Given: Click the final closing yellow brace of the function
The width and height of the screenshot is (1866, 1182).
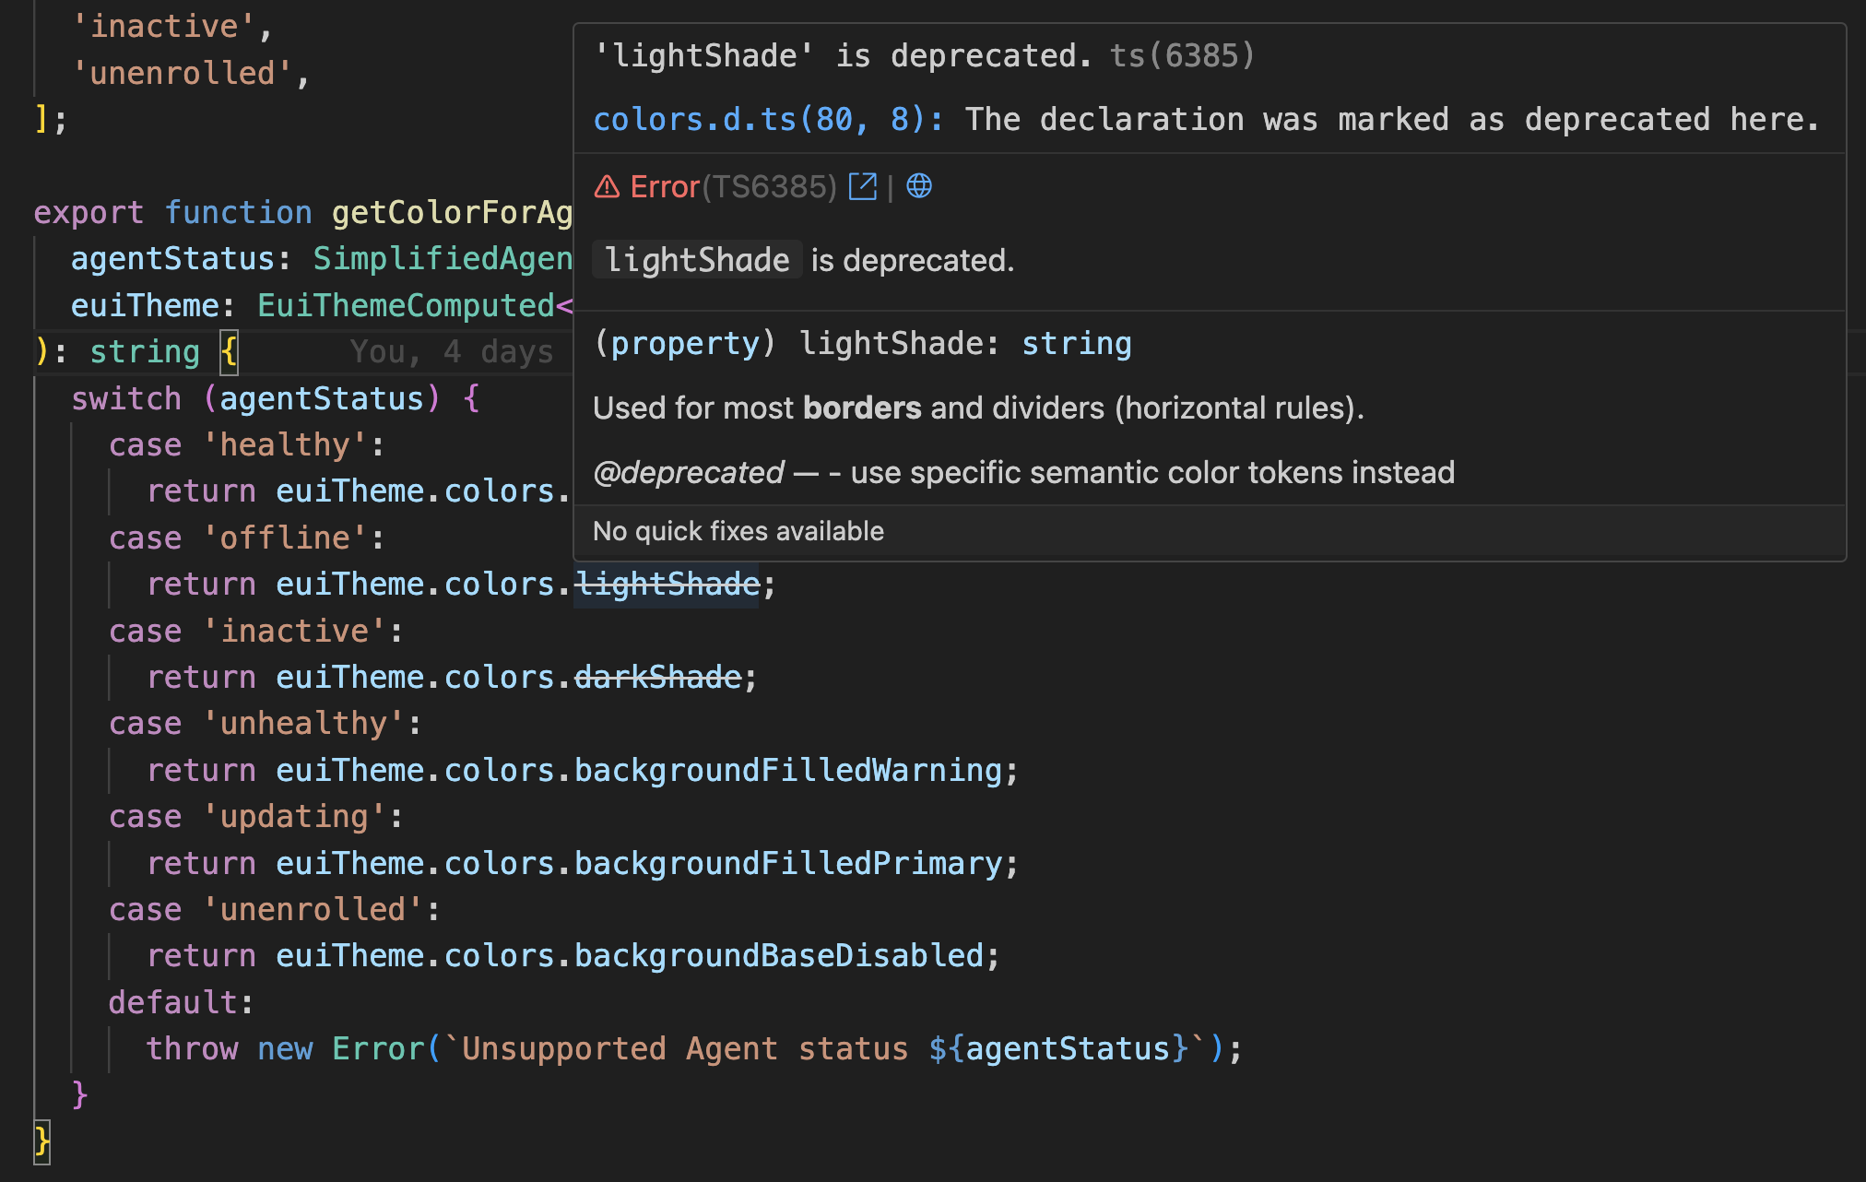Looking at the screenshot, I should click(x=41, y=1141).
